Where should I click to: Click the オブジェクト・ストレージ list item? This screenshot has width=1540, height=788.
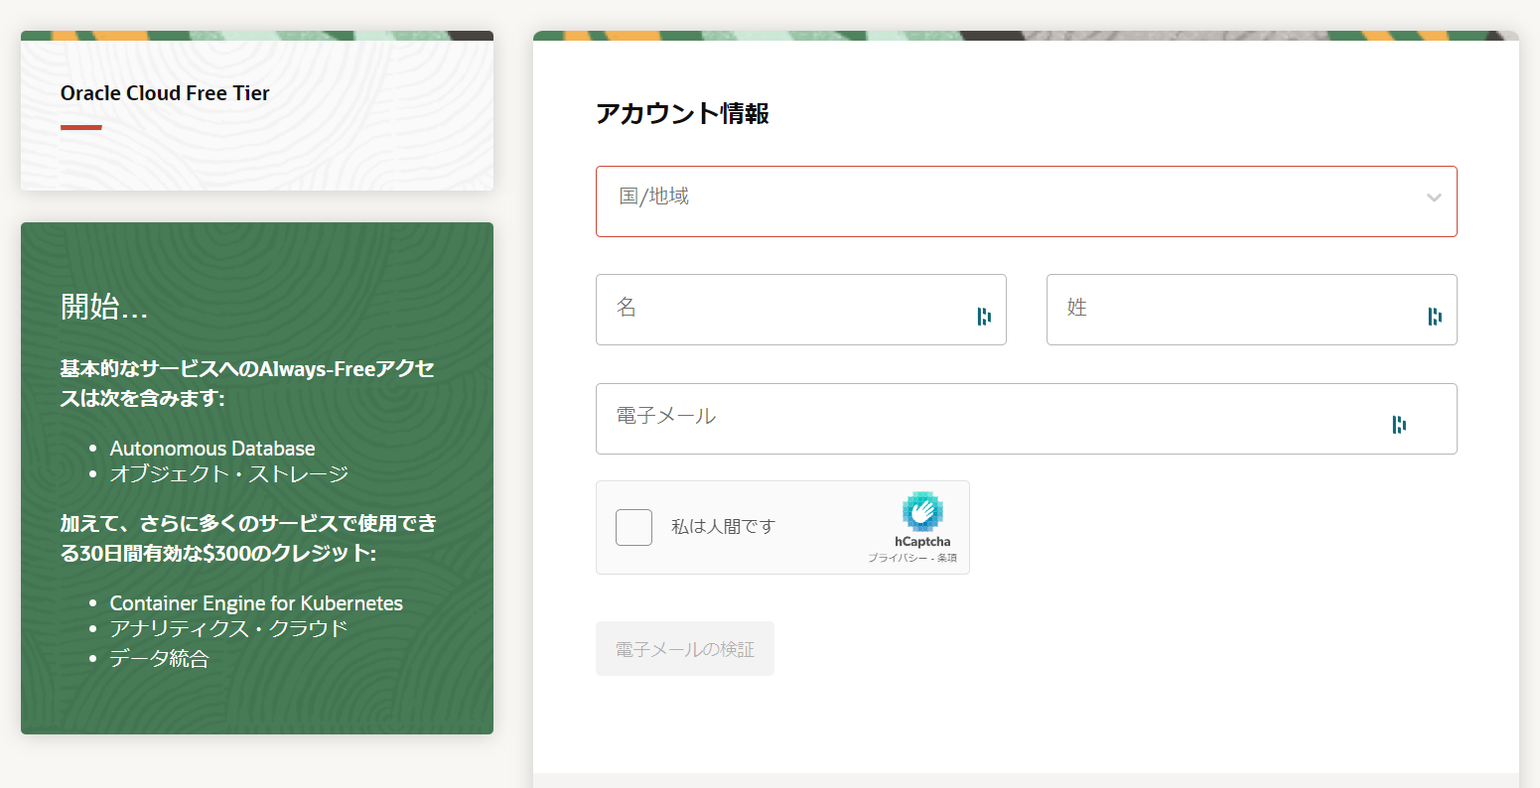[229, 473]
